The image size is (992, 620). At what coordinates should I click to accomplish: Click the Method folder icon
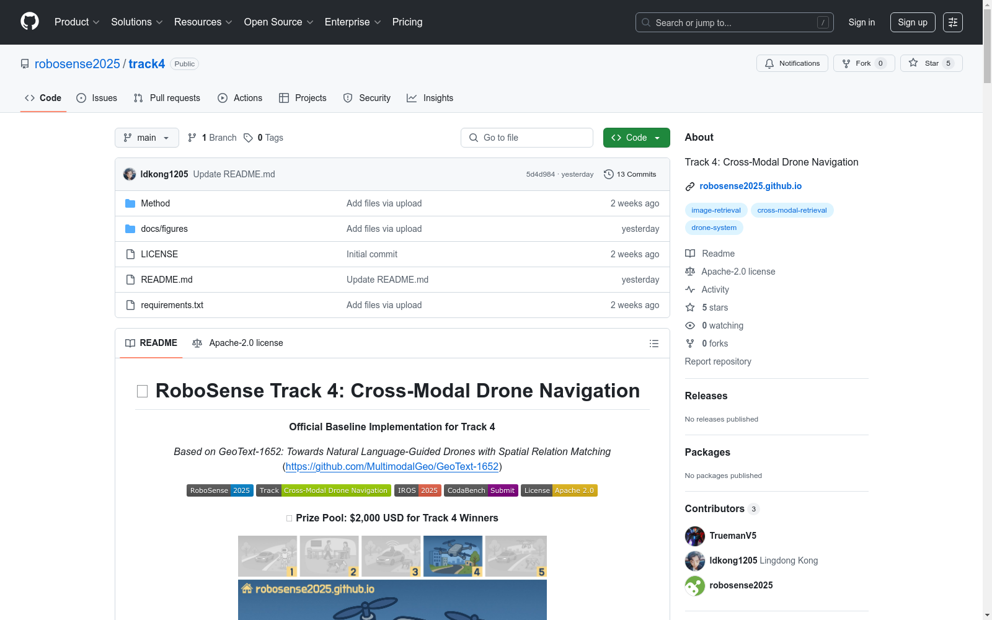tap(130, 203)
